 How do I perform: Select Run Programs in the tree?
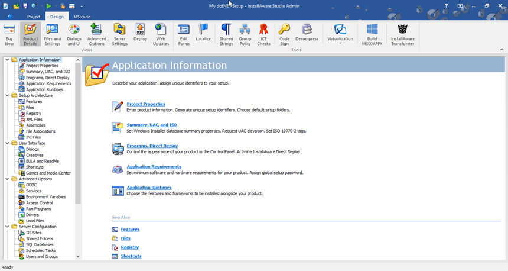[38, 209]
